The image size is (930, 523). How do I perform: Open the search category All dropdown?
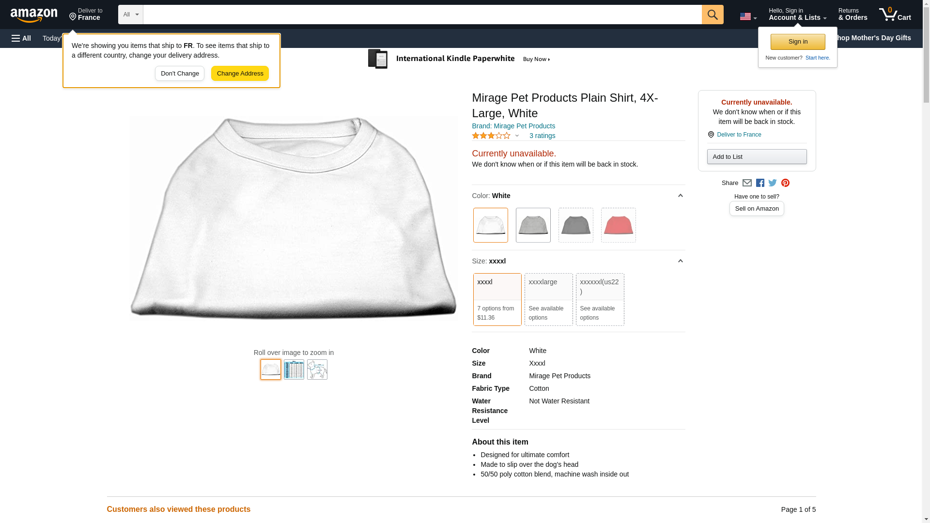click(130, 15)
